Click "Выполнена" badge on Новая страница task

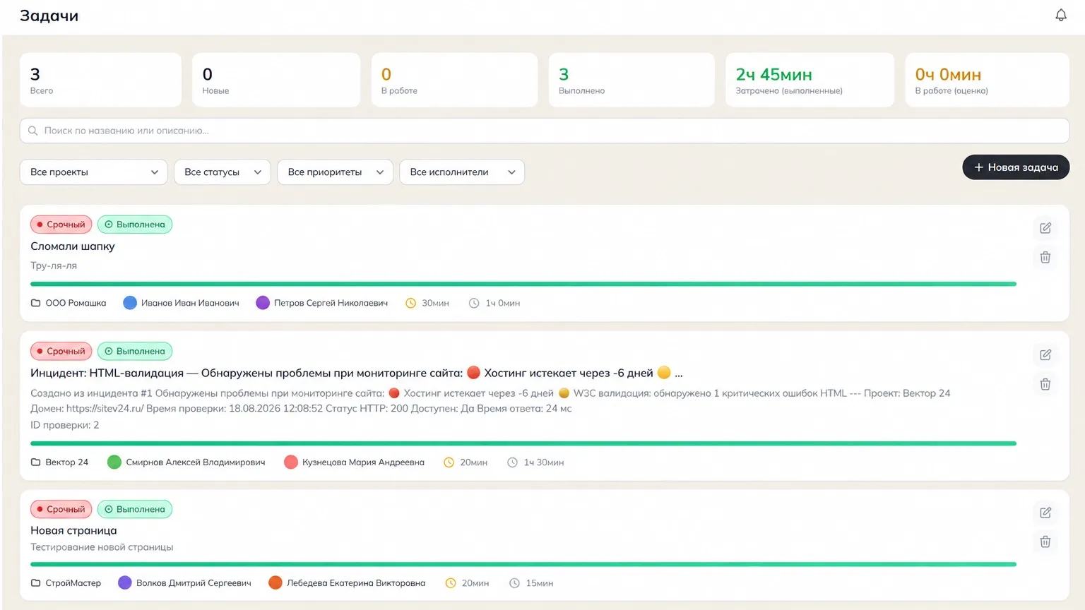click(x=135, y=509)
